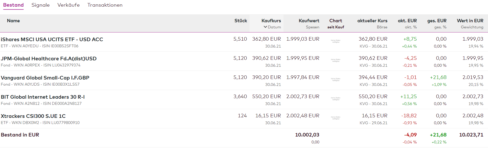Sort by Kaufwert column header

coord(309,21)
